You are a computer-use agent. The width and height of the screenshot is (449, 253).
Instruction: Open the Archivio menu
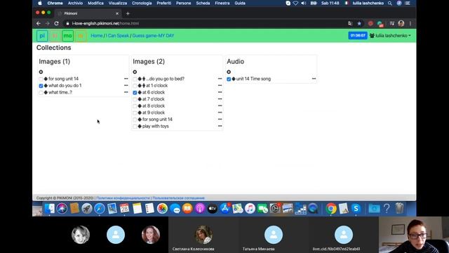point(75,3)
